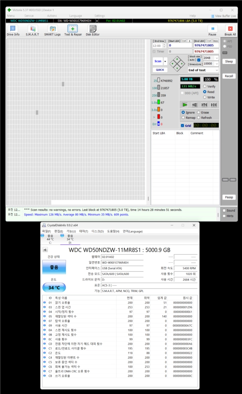Screen dimensions: 242x394
Task: Click the Break All red icon
Action: pos(230,30)
